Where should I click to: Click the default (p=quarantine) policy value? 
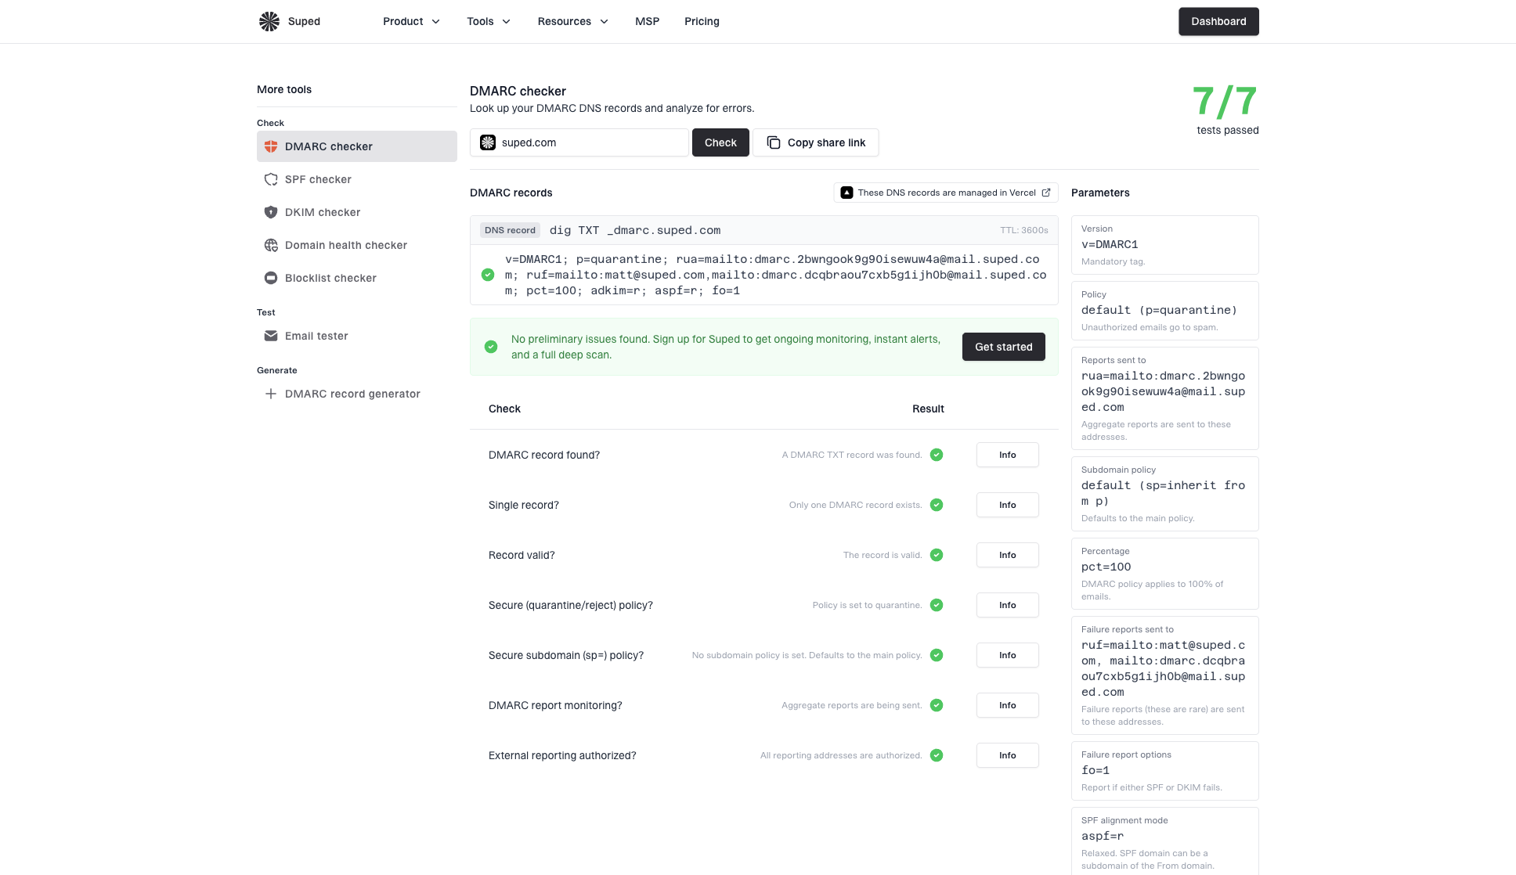point(1159,310)
